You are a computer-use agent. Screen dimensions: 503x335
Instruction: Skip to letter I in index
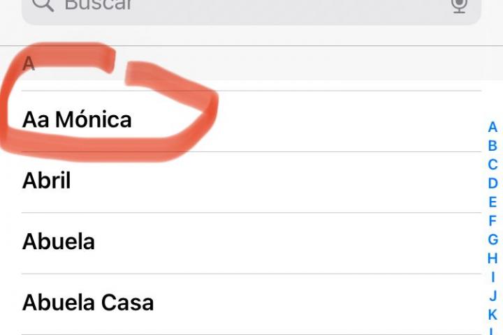pyautogui.click(x=493, y=277)
